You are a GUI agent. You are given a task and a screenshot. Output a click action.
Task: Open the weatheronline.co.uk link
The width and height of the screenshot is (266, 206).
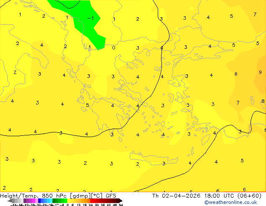point(231,202)
